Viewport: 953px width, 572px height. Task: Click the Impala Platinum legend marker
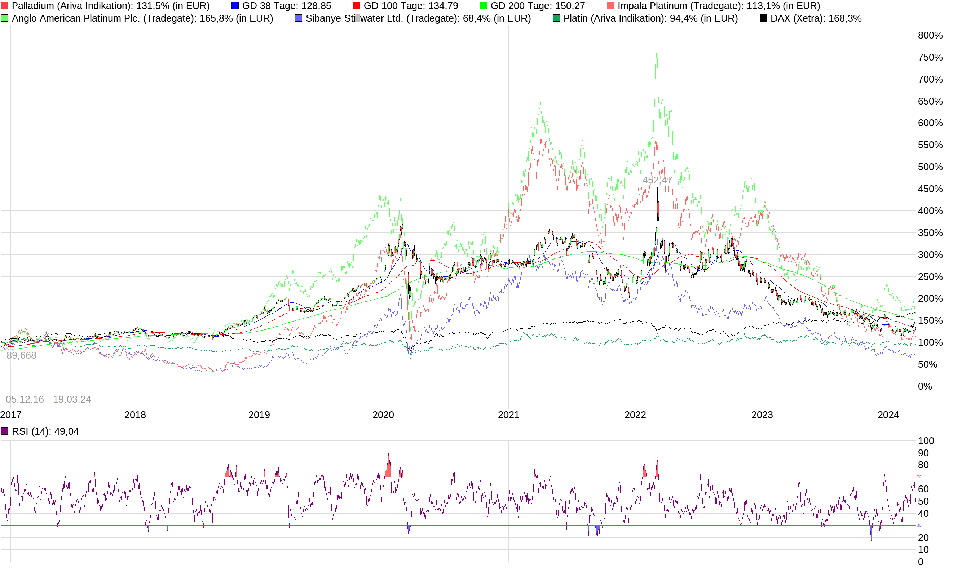[x=611, y=6]
